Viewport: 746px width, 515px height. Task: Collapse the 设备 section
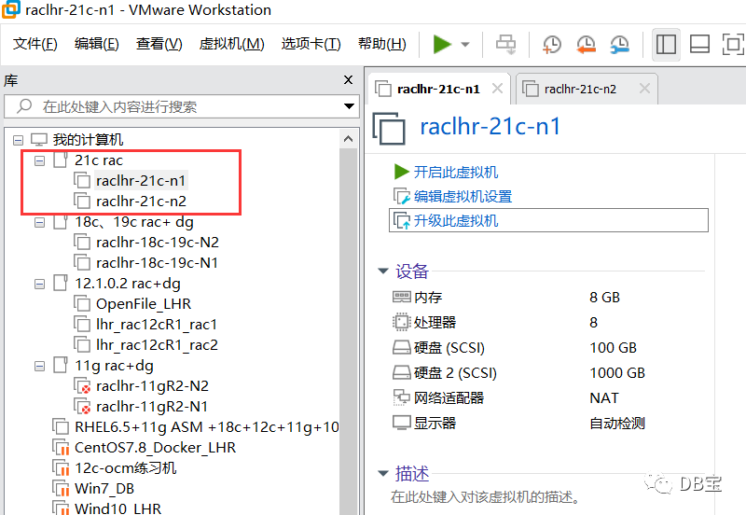coord(383,271)
